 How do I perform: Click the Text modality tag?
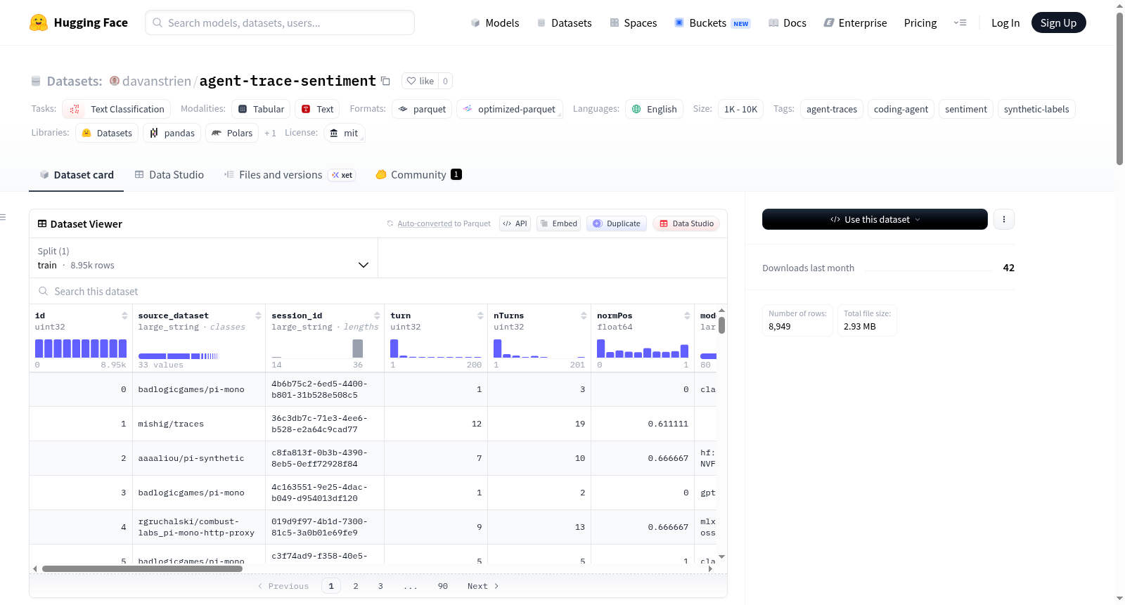pos(317,109)
